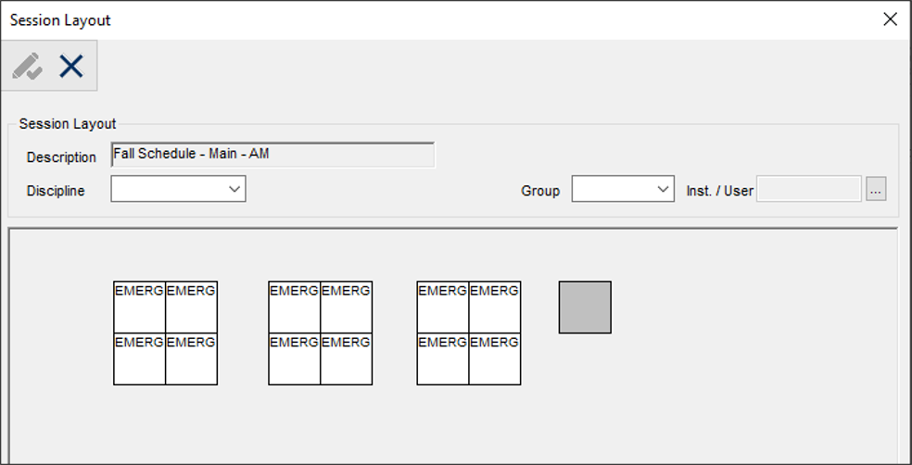Select bottom-left EMERG cell in middle cluster
912x465 pixels.
click(294, 359)
